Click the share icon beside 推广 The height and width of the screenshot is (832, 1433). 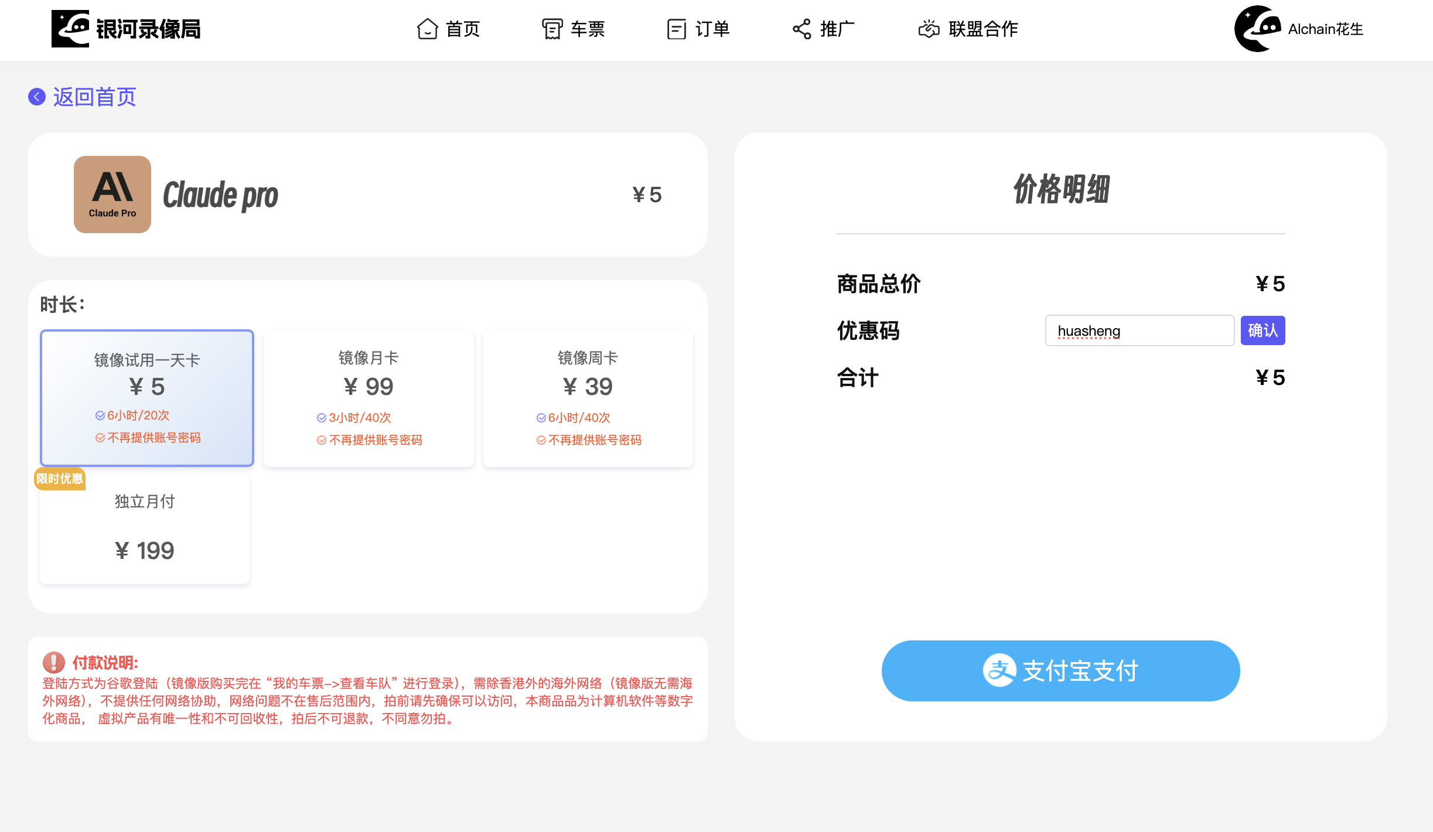[x=801, y=28]
